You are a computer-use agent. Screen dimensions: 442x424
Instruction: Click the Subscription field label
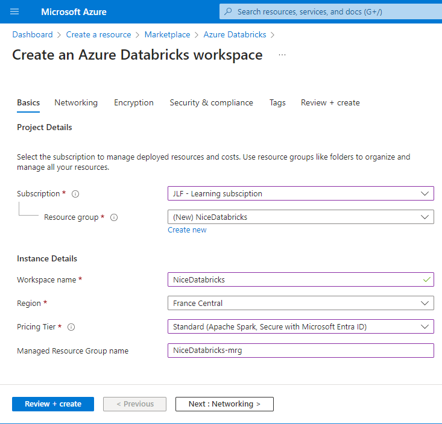pyautogui.click(x=39, y=194)
